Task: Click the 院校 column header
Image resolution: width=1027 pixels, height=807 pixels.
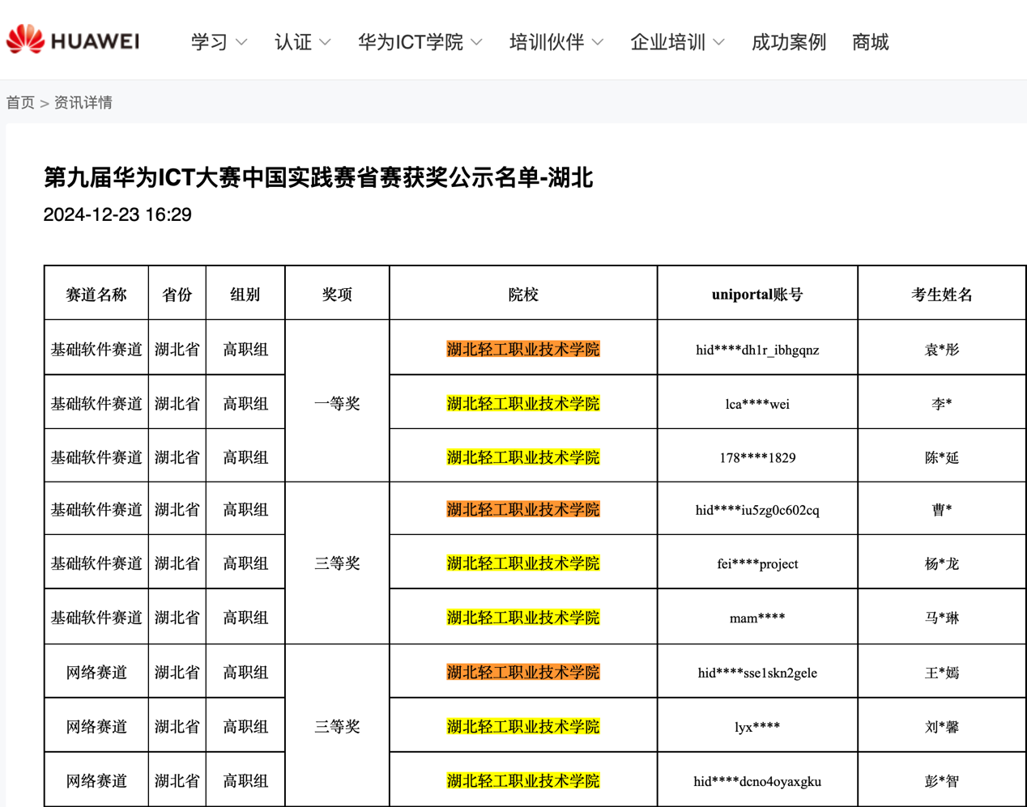Action: click(522, 295)
